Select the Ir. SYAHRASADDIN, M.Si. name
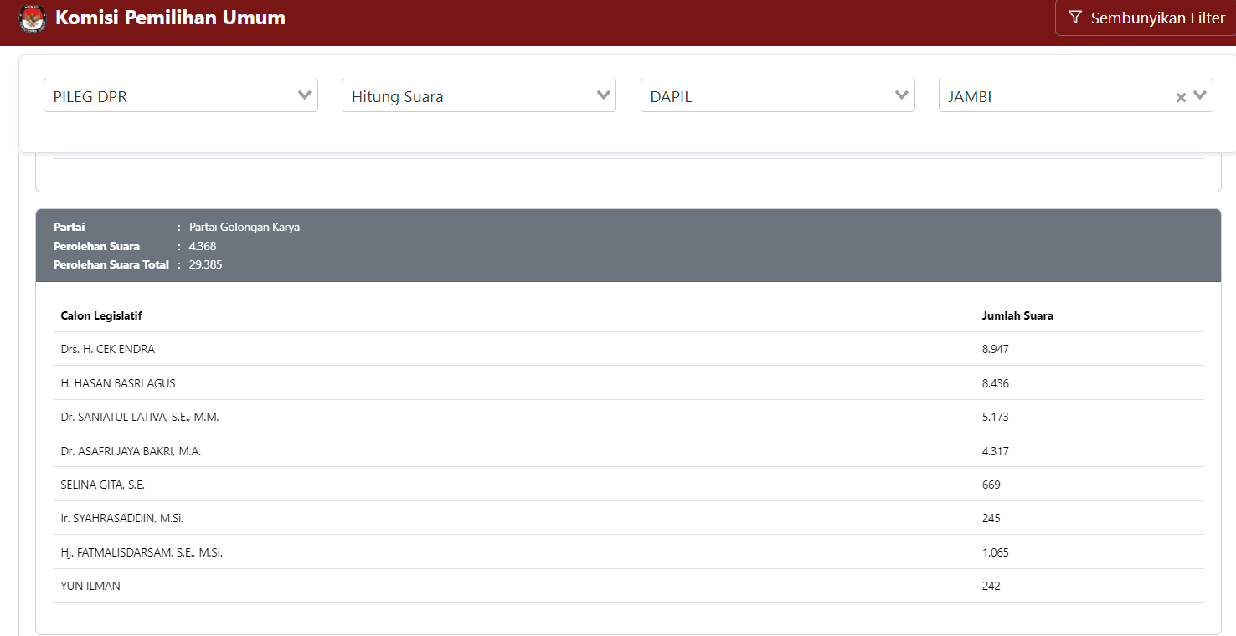1236x636 pixels. pos(122,518)
